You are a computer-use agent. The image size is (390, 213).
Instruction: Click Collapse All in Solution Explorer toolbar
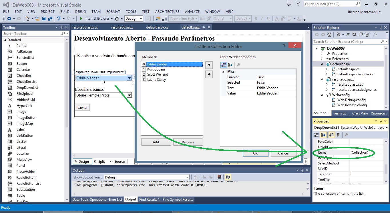pyautogui.click(x=361, y=35)
